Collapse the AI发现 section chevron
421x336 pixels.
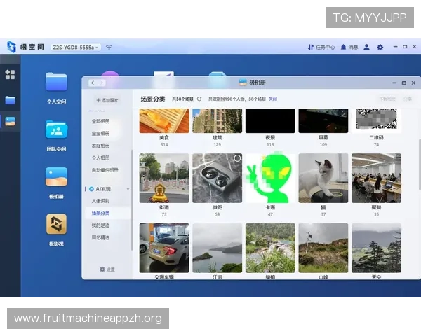click(128, 189)
